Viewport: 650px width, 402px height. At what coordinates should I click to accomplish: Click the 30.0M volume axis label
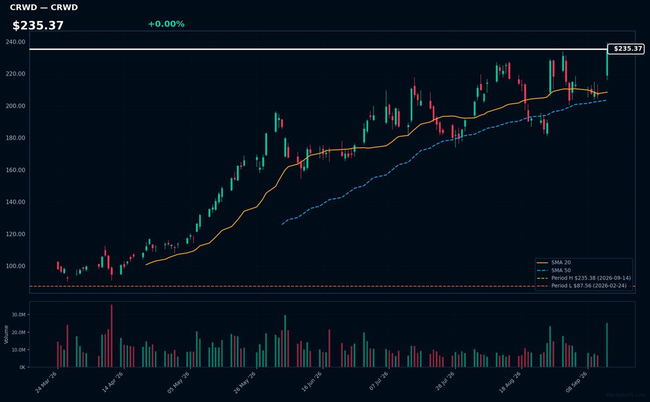pos(18,315)
